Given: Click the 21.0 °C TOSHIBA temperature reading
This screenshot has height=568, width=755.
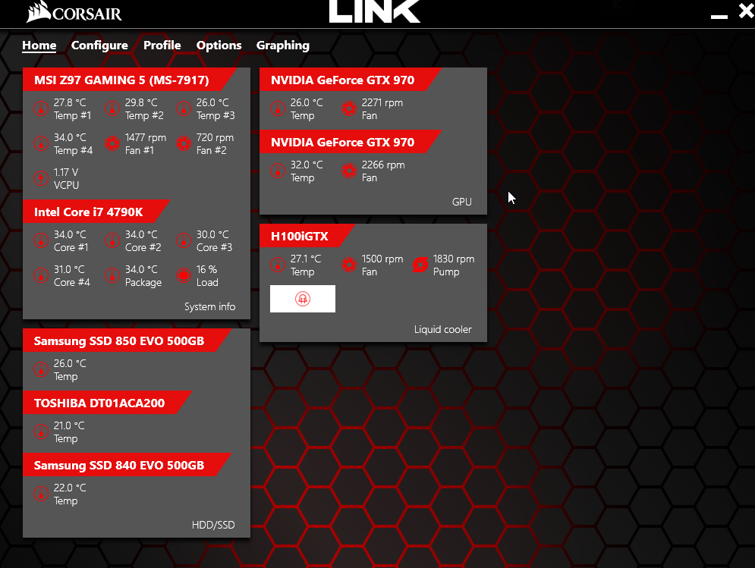Looking at the screenshot, I should coord(69,431).
